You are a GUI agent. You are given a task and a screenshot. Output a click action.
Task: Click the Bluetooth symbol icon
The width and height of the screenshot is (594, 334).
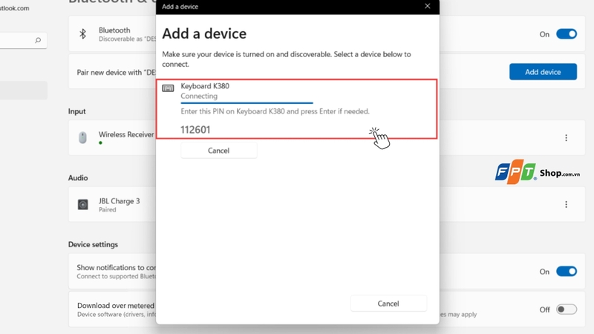82,33
